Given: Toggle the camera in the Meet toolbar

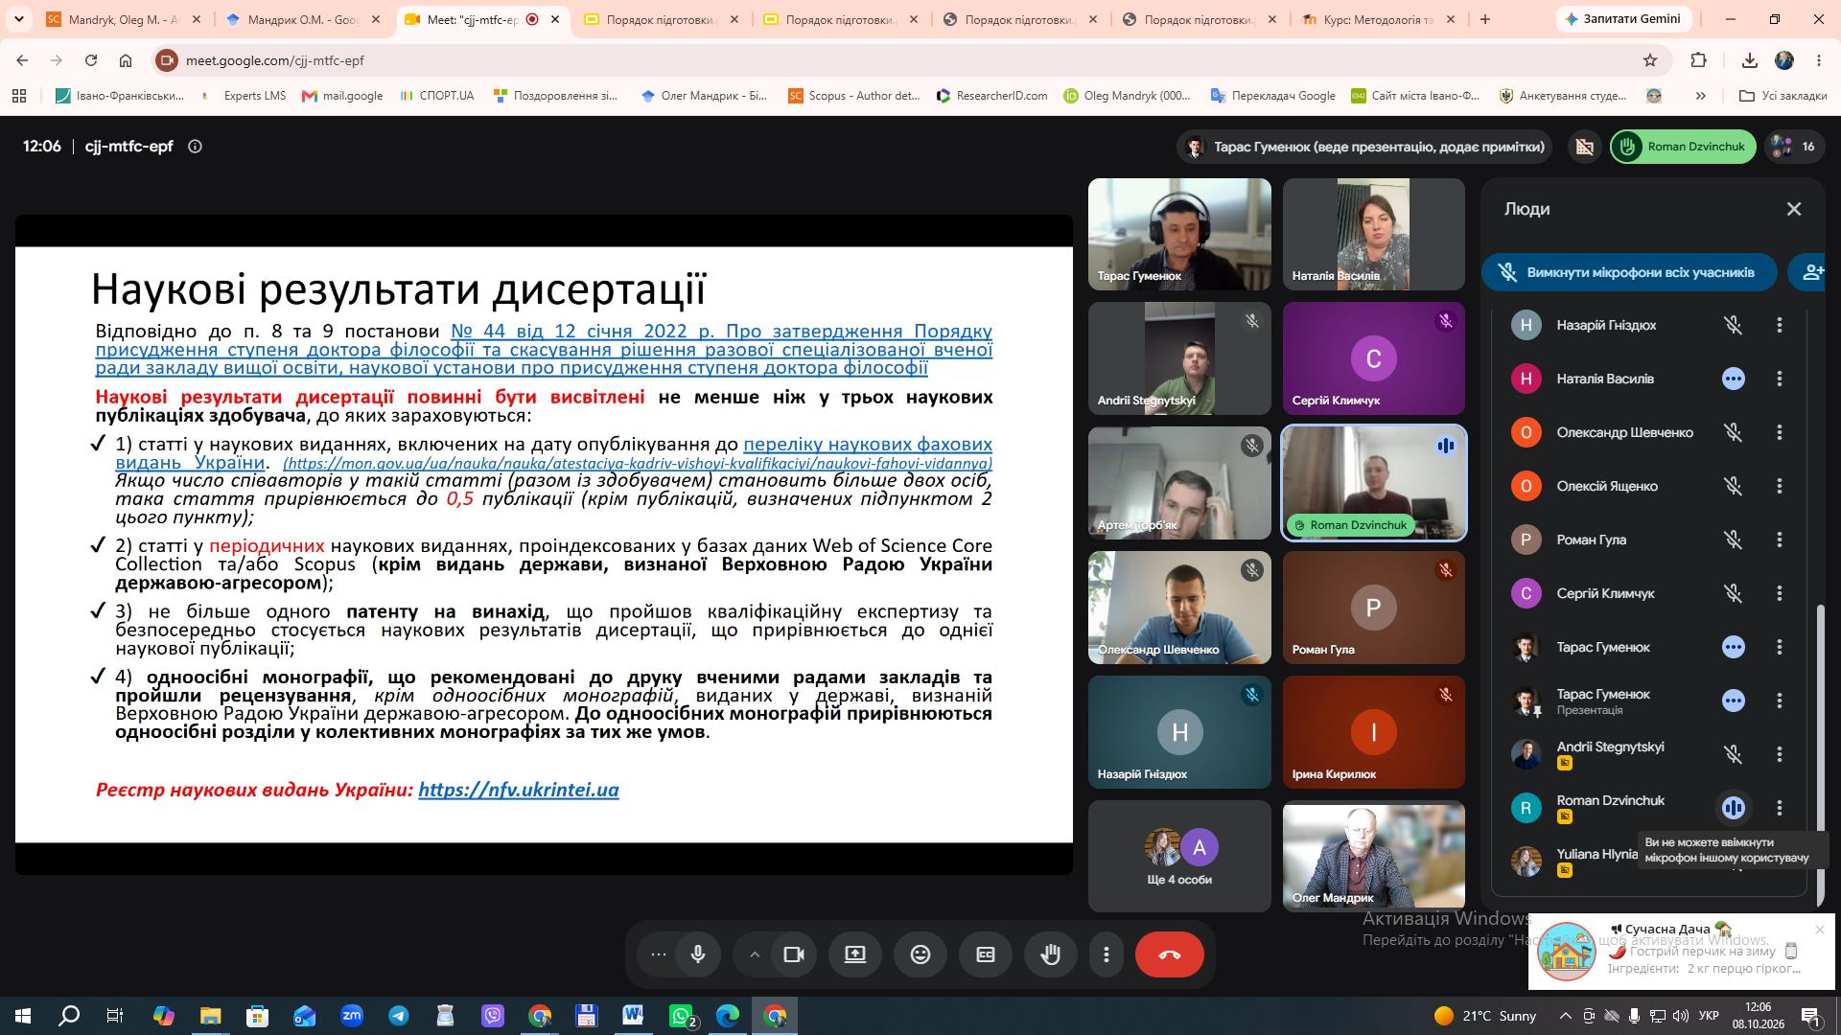Looking at the screenshot, I should (794, 954).
